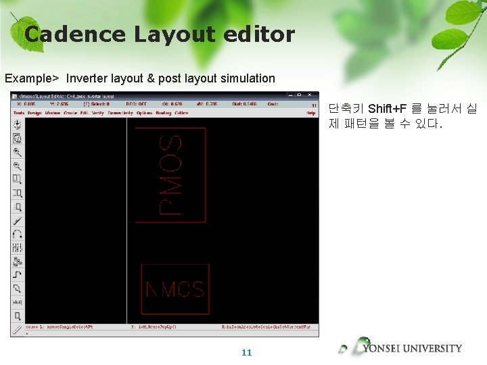Select the Ruler tool icon
The height and width of the screenshot is (365, 487).
pyautogui.click(x=18, y=330)
